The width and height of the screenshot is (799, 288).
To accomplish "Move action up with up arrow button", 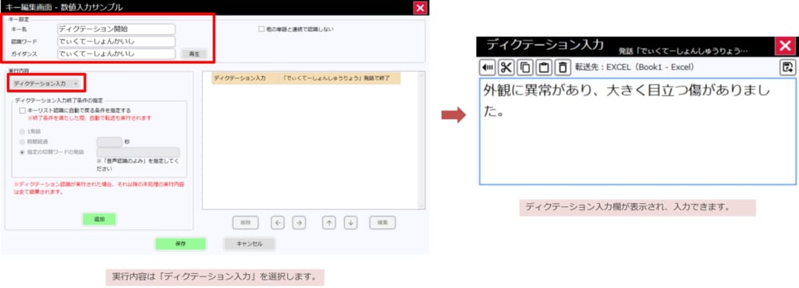I will (328, 223).
